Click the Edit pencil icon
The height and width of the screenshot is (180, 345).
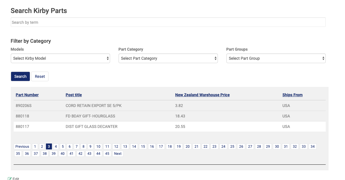10,179
